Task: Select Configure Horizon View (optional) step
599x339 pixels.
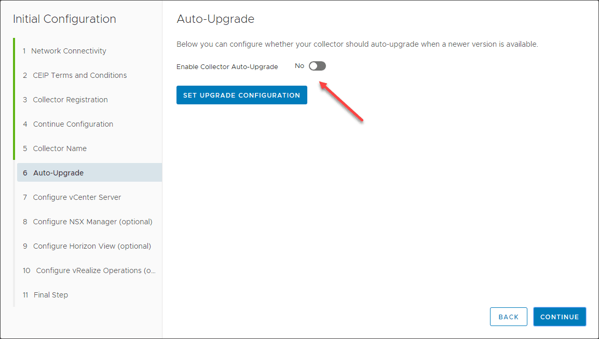Action: click(92, 246)
